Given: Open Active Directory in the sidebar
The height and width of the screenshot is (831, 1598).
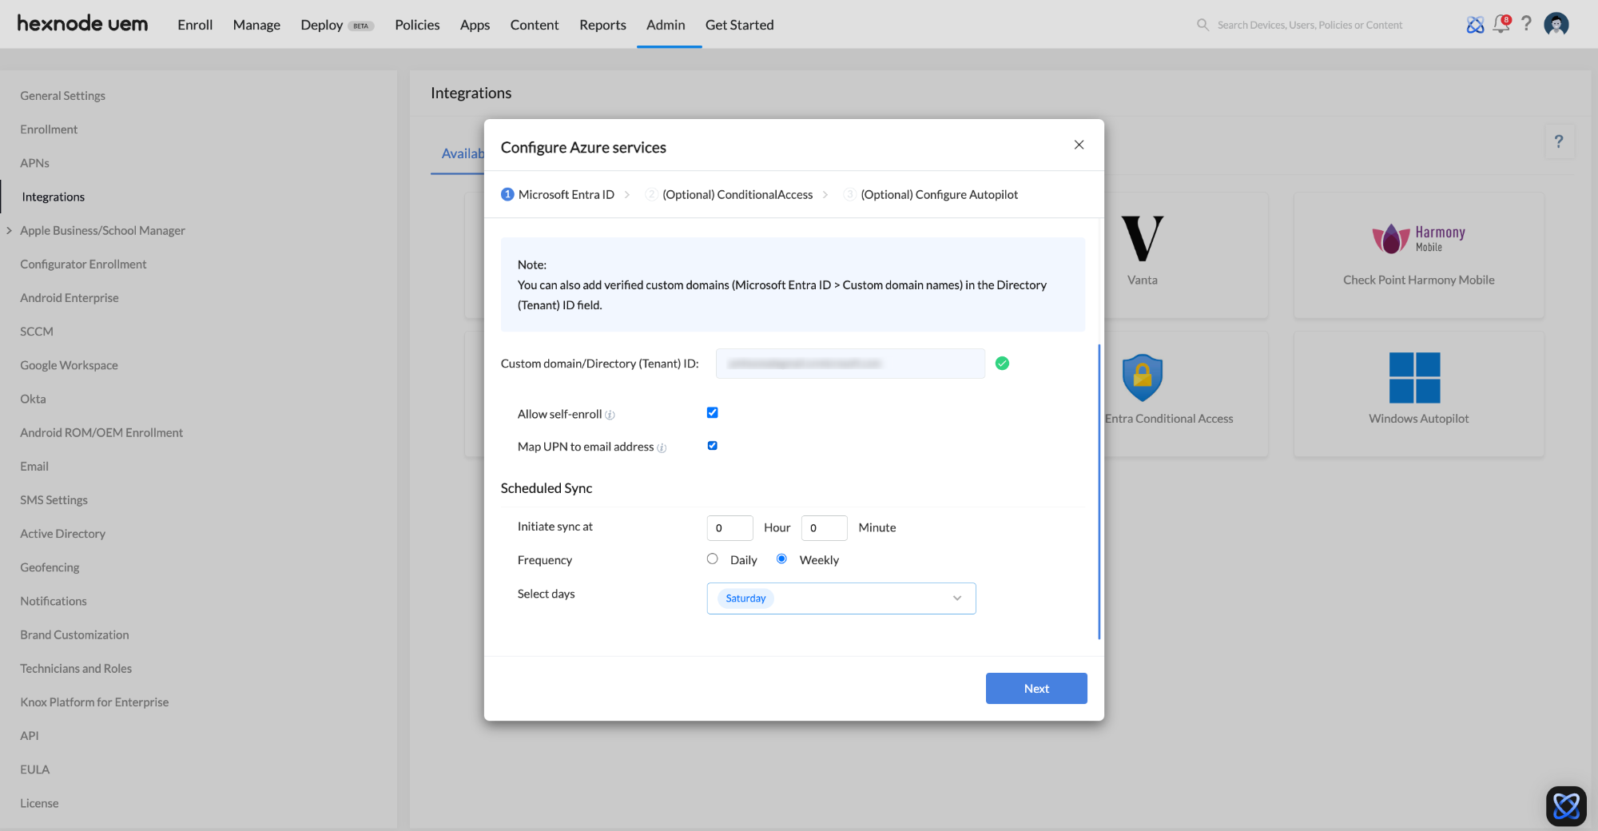Looking at the screenshot, I should [62, 534].
